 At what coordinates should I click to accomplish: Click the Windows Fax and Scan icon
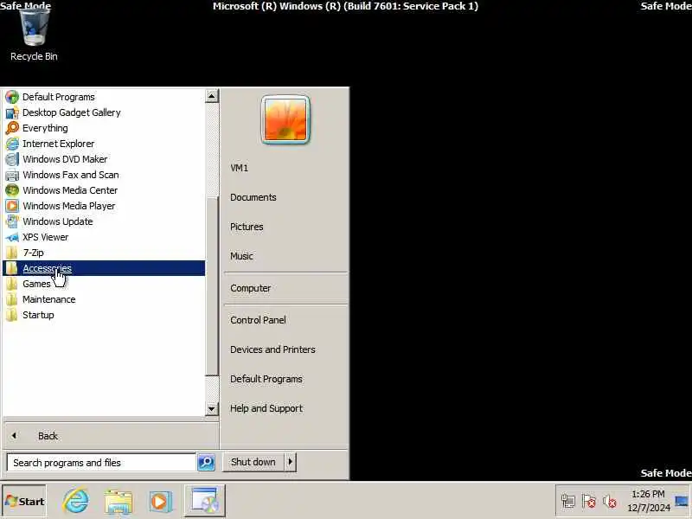click(12, 175)
